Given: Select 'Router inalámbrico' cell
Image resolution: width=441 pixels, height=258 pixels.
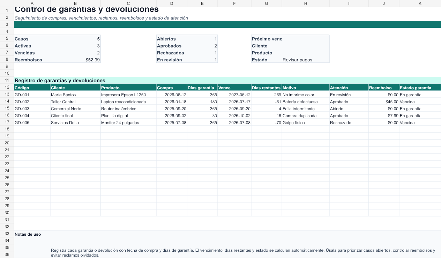Looking at the screenshot, I should click(128, 108).
